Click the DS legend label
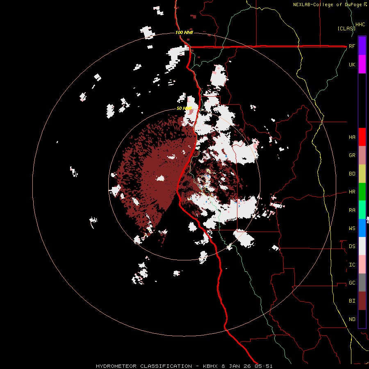The image size is (369, 369). (352, 246)
